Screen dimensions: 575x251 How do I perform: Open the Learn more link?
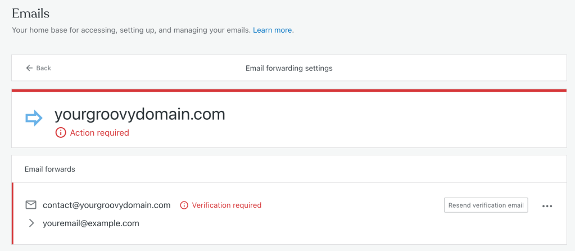click(x=273, y=30)
